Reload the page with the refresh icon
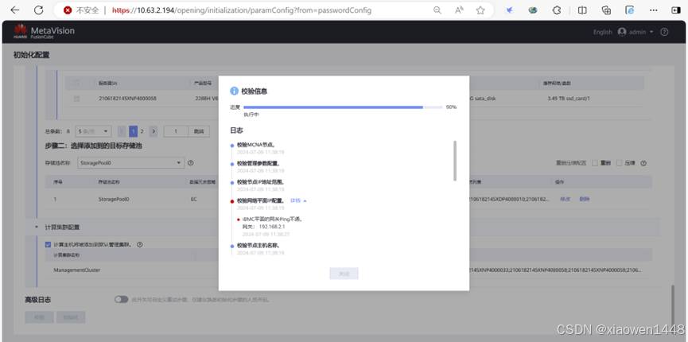 pos(39,10)
